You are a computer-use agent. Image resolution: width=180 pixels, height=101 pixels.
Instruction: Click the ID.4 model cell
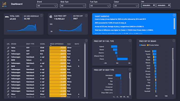tap(42, 54)
